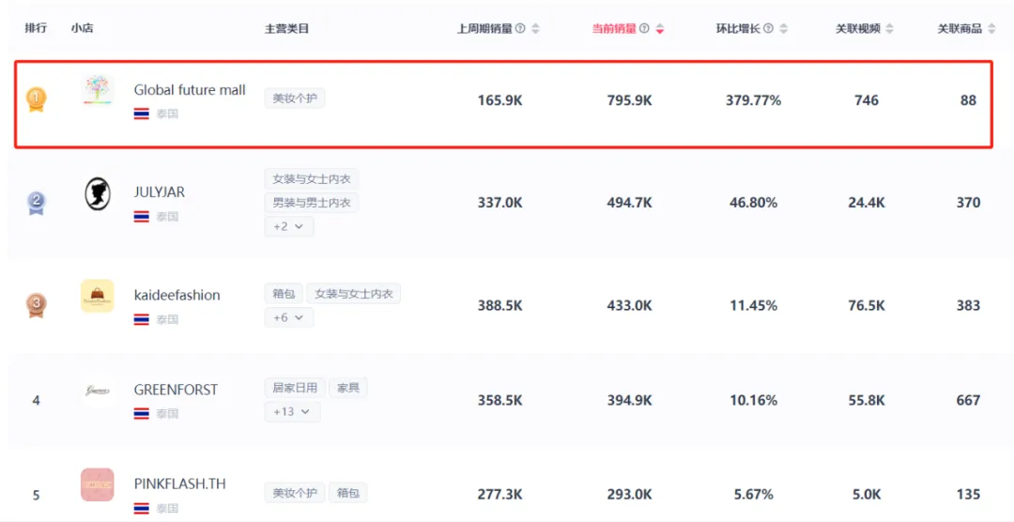Viewport: 1014px width, 522px height.
Task: Click 主营类目 column header
Action: (287, 28)
